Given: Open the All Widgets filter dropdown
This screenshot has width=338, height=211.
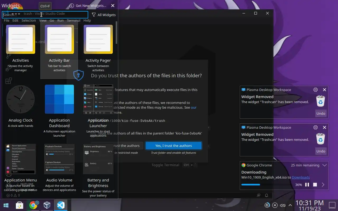Looking at the screenshot, I should pyautogui.click(x=104, y=15).
